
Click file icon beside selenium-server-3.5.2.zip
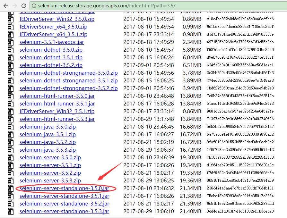click(x=11, y=173)
